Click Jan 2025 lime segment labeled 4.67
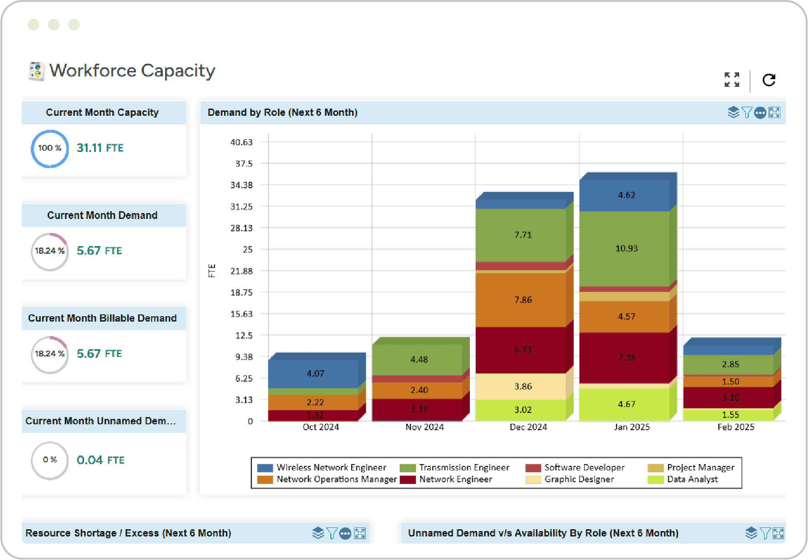The width and height of the screenshot is (808, 560). point(625,404)
